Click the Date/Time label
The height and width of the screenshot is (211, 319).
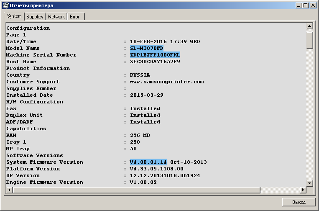pos(21,41)
